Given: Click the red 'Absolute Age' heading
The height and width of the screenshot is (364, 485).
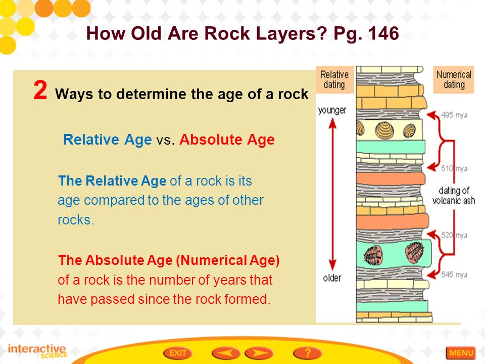Looking at the screenshot, I should pyautogui.click(x=227, y=140).
